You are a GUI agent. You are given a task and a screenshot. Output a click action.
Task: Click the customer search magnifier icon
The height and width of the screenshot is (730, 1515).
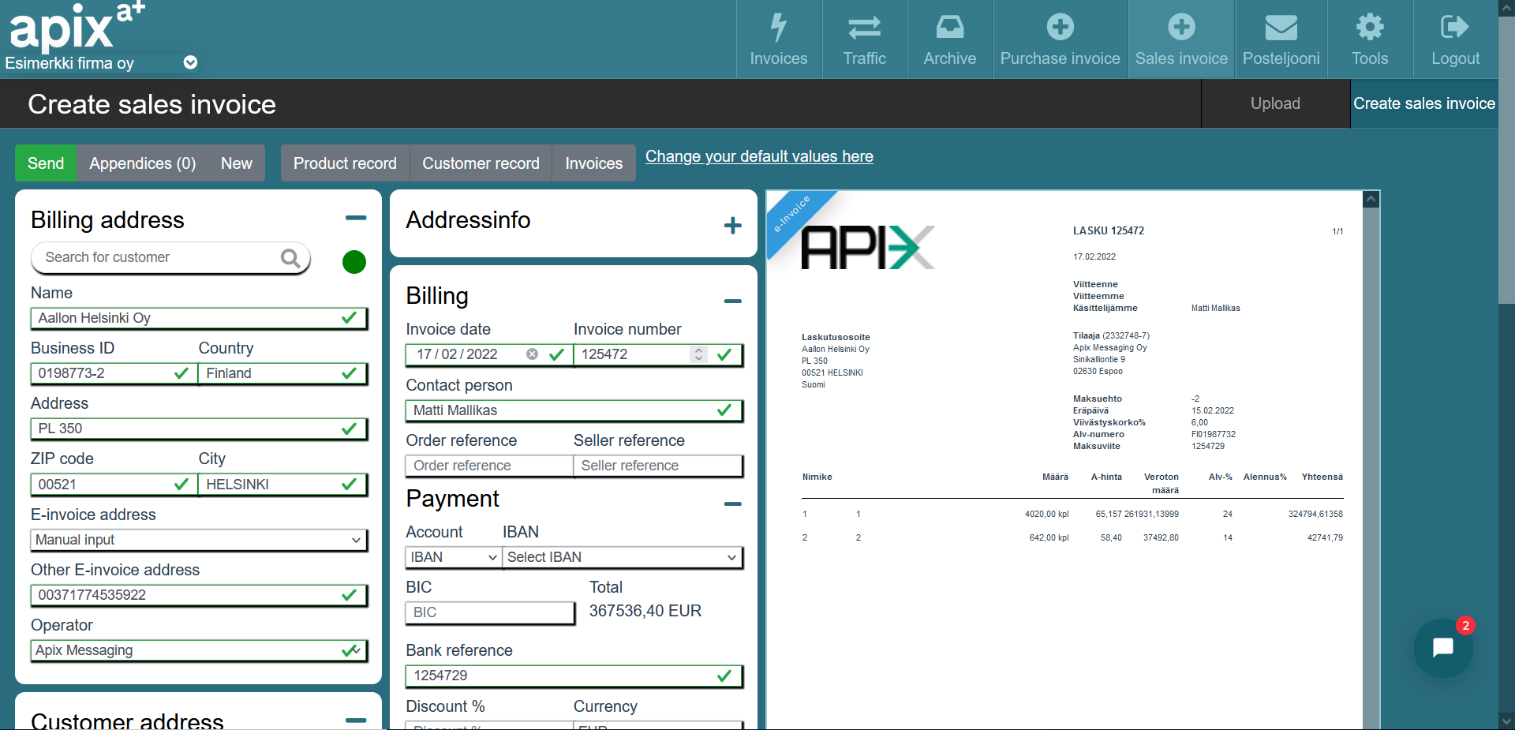click(290, 258)
